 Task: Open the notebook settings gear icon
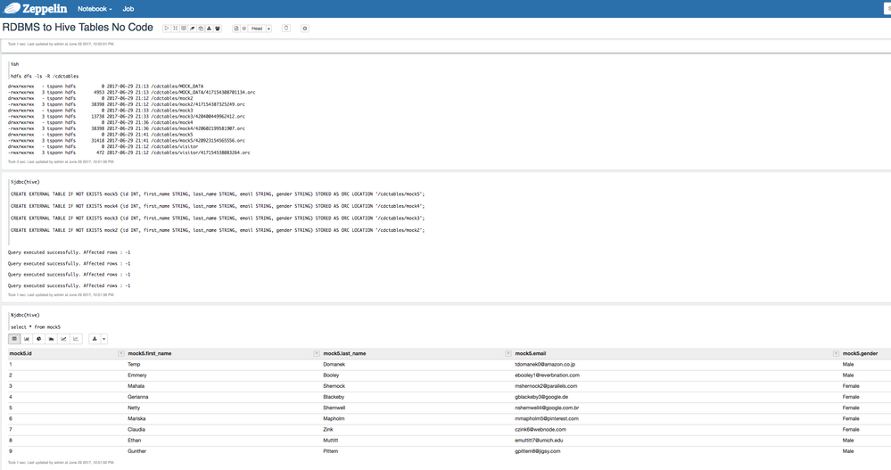pyautogui.click(x=304, y=29)
